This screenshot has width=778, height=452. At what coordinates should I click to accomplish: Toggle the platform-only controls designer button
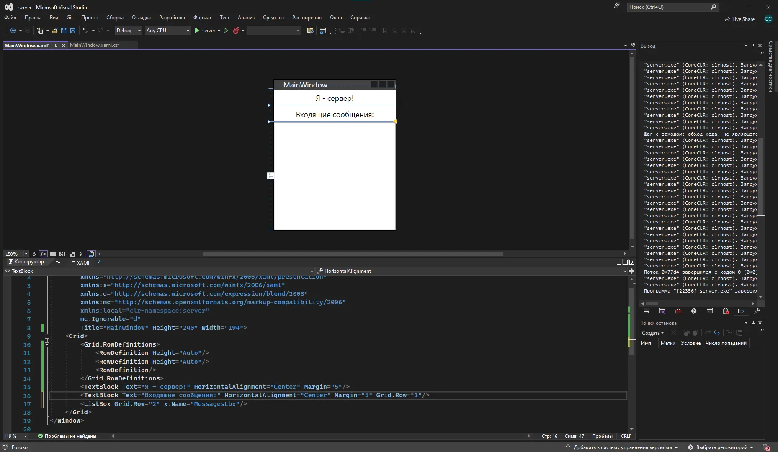(91, 254)
